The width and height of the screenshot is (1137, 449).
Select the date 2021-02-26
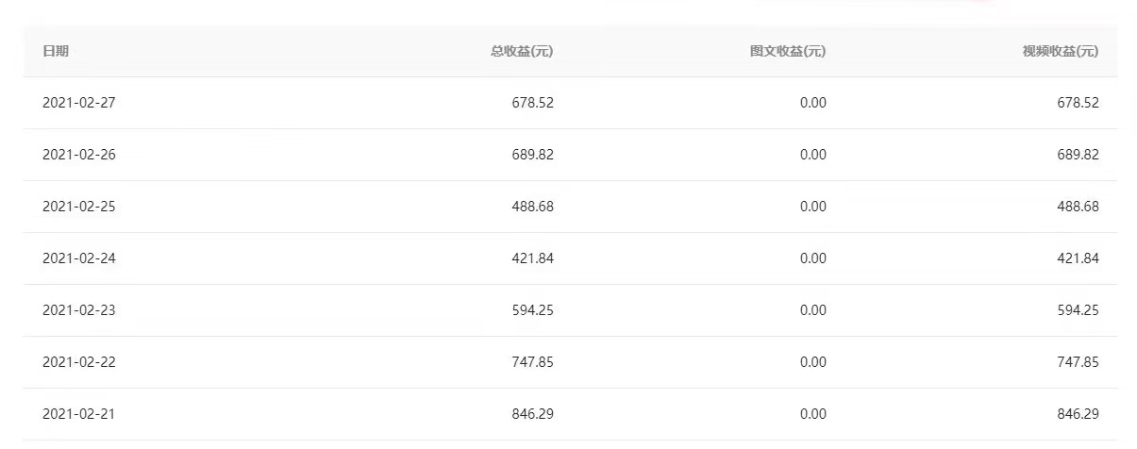point(79,155)
